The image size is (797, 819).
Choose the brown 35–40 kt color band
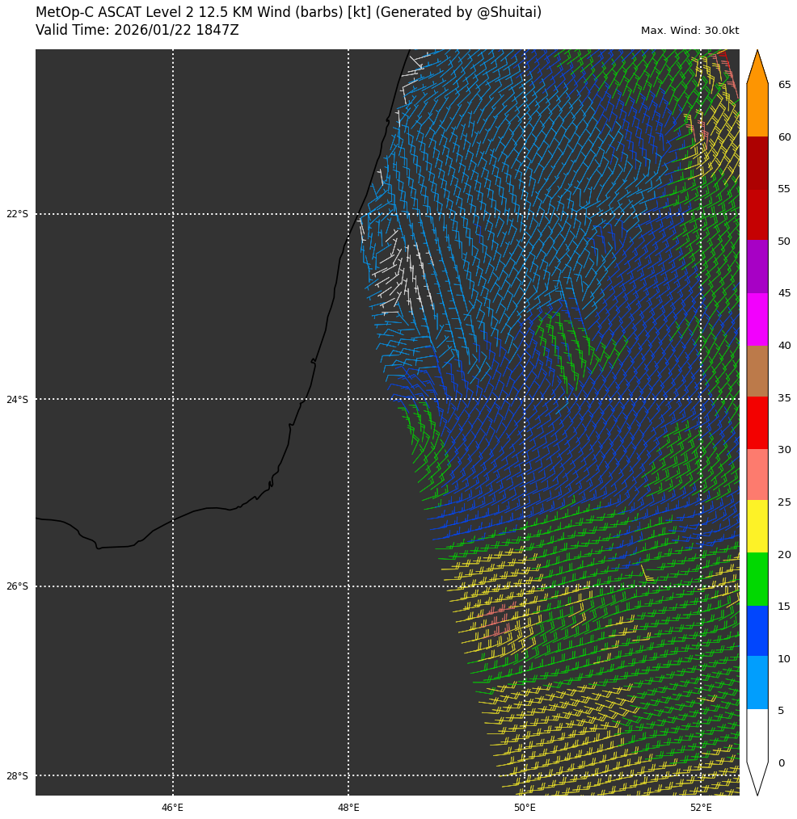(757, 371)
